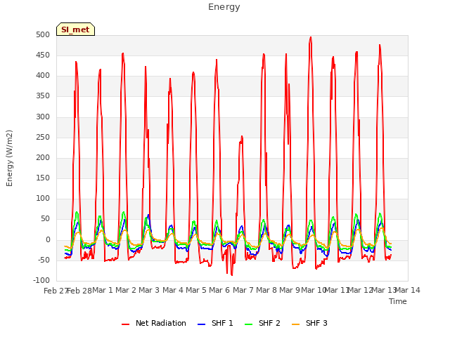
Task: Click the -50 y-axis tick label
Action: pyautogui.click(x=44, y=260)
